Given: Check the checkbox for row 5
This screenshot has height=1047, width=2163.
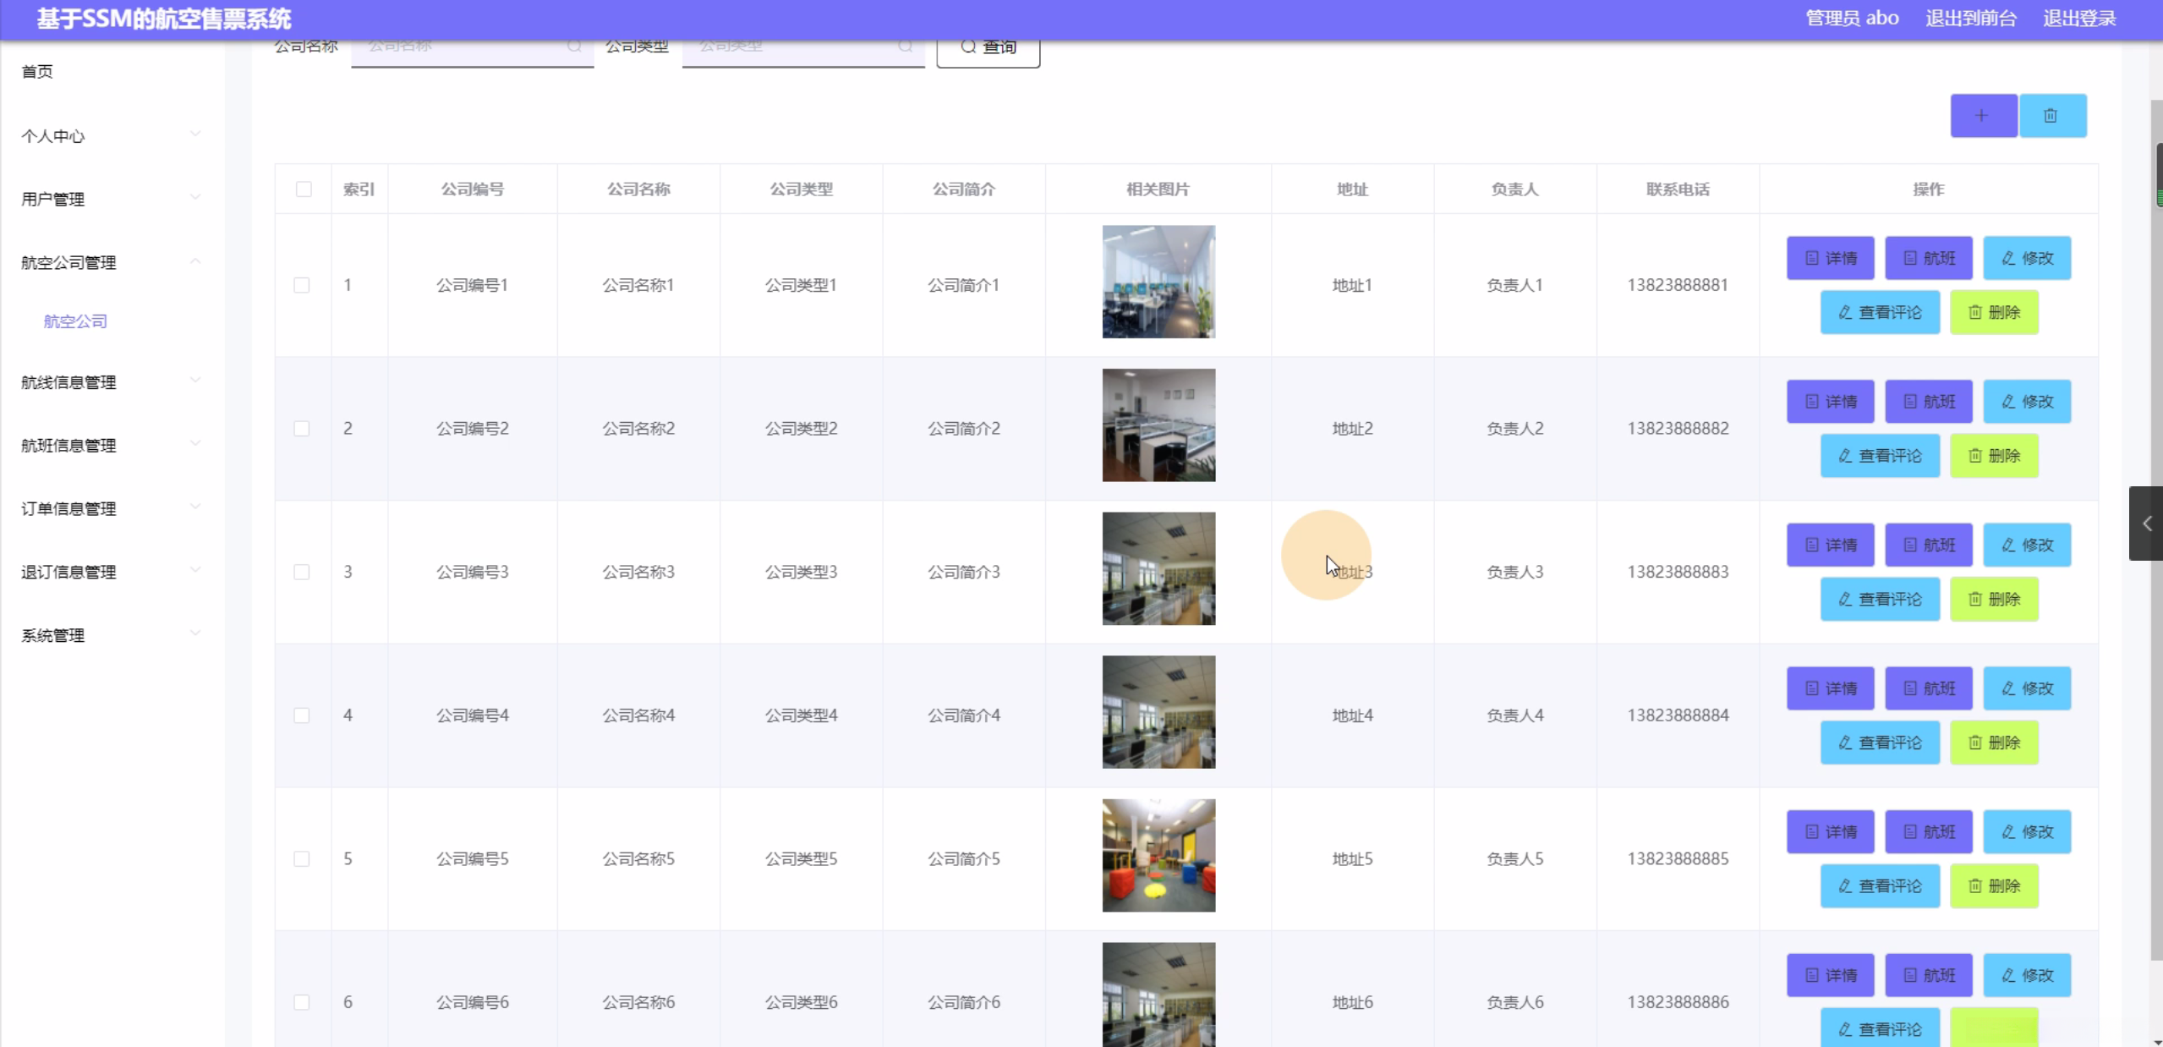Looking at the screenshot, I should click(x=302, y=859).
